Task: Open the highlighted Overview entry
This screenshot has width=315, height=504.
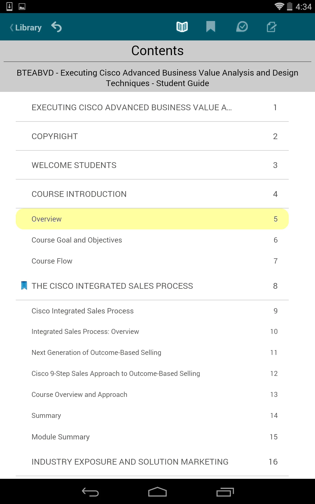Action: (x=152, y=219)
